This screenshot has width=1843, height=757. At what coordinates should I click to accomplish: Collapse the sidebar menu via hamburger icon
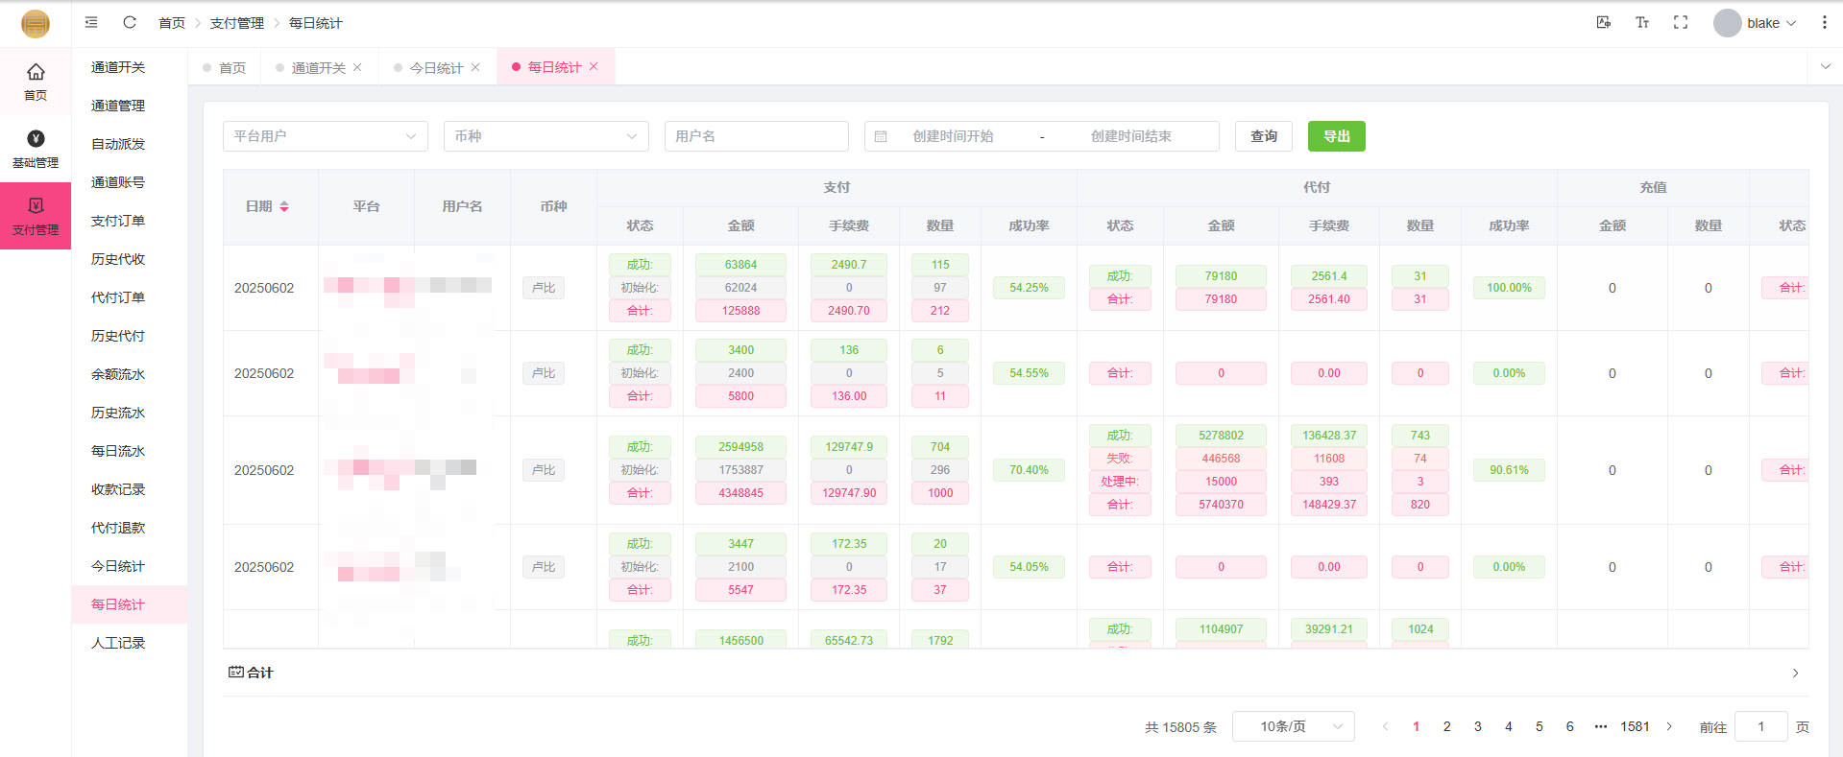point(91,22)
